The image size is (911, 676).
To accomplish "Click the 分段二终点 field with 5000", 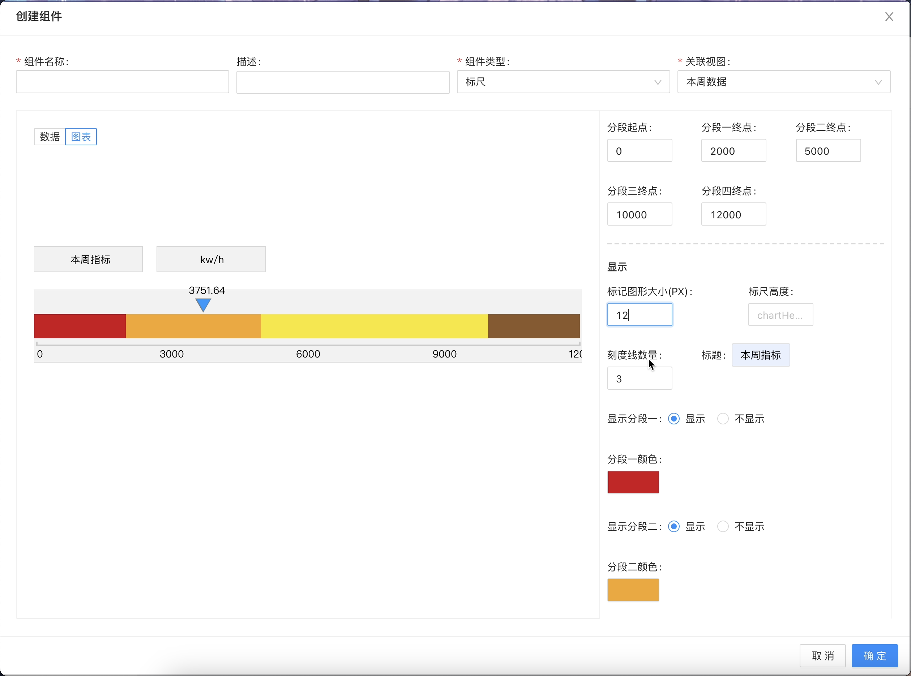I will (x=828, y=151).
